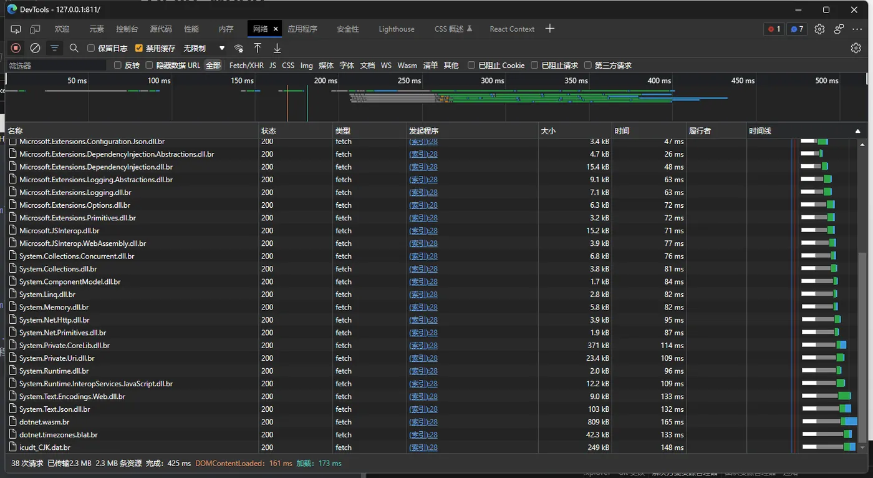
Task: Open the 性能 tab
Action: [191, 29]
